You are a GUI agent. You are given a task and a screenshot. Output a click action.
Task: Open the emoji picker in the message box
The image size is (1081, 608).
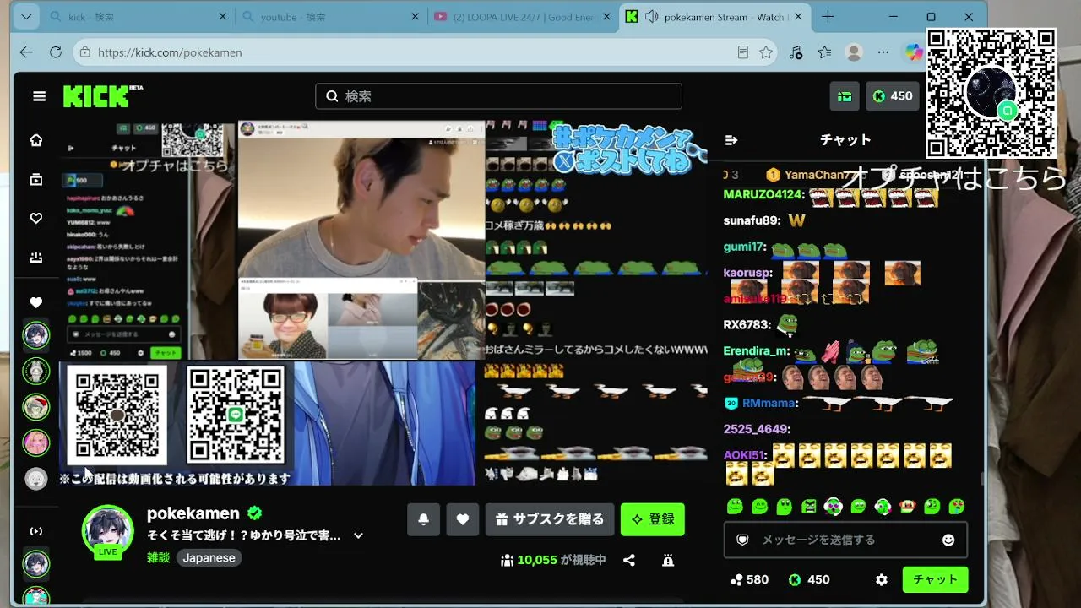pos(948,540)
